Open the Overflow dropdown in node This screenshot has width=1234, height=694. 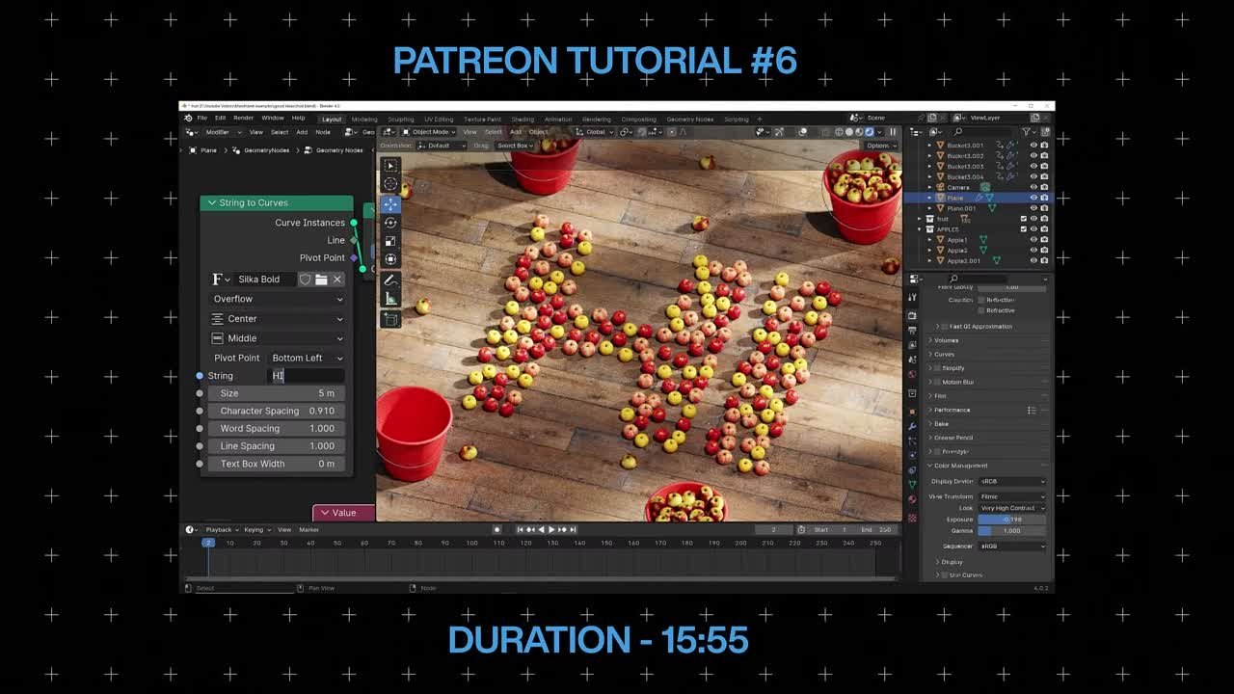pos(278,299)
